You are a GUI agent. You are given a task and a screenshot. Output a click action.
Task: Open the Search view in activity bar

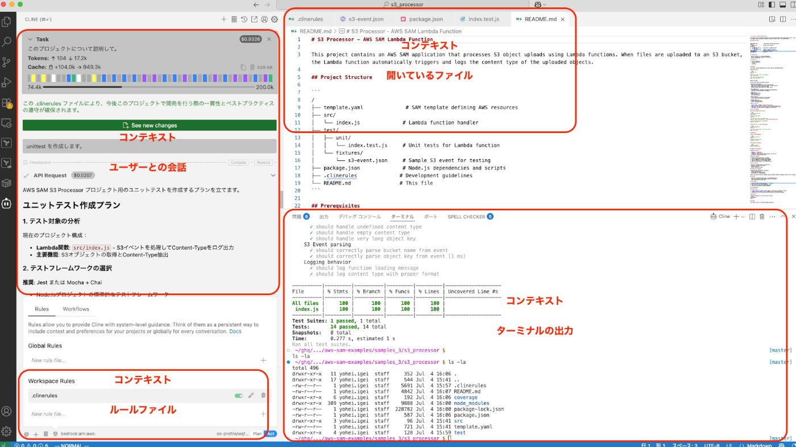point(7,42)
